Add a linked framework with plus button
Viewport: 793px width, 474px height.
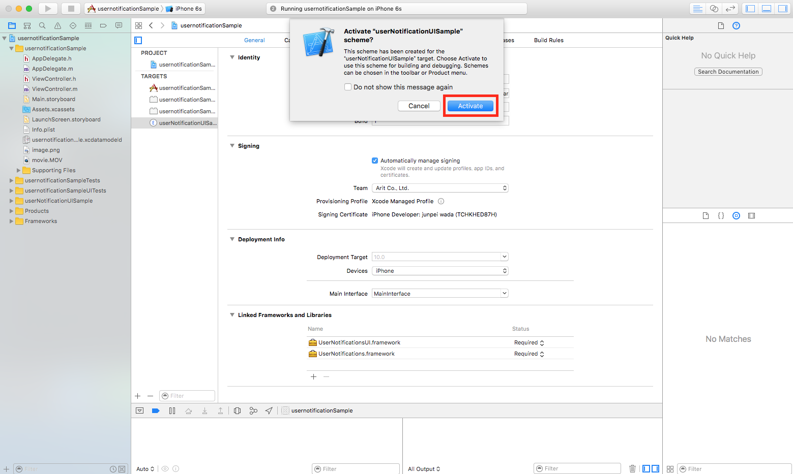pos(313,376)
